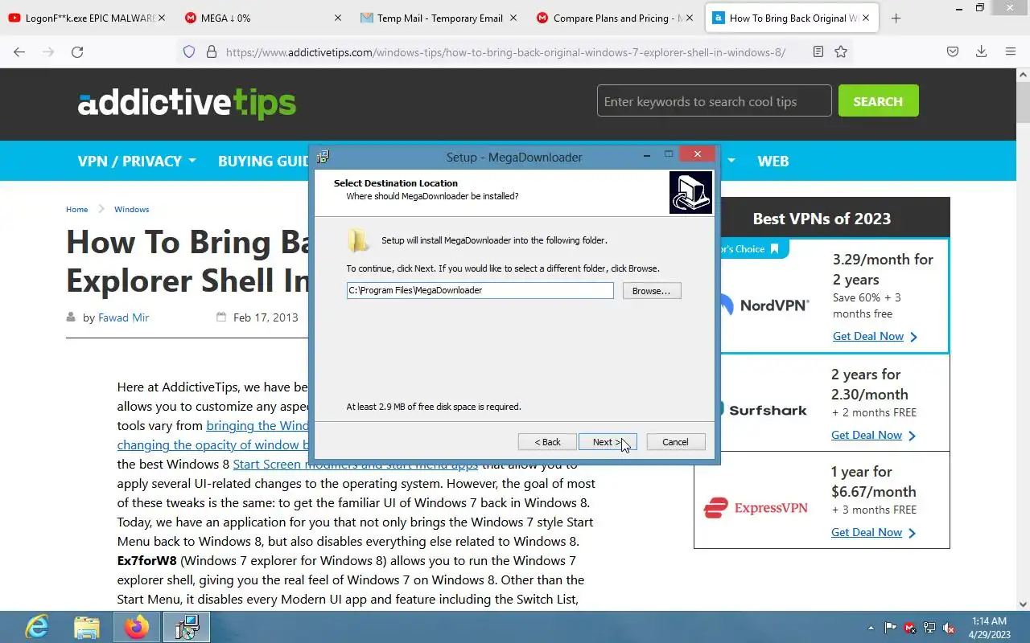
Task: Open author Fawad Mir link
Action: (x=123, y=317)
